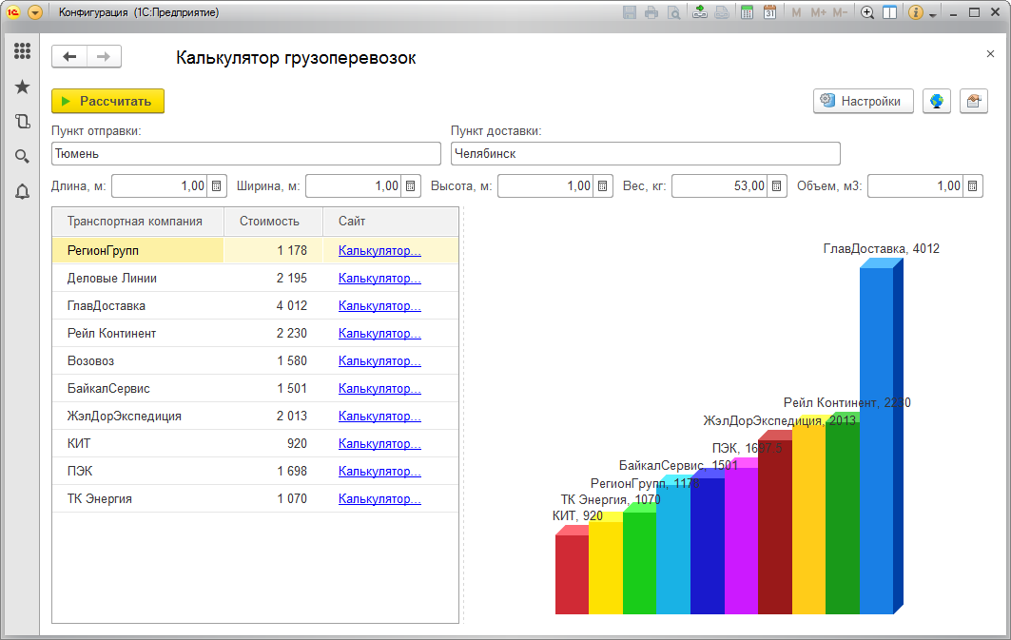Click the Длина input field
1011x640 pixels.
click(x=159, y=185)
